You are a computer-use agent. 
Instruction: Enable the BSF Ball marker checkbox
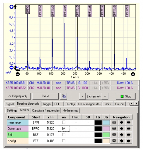(64, 135)
